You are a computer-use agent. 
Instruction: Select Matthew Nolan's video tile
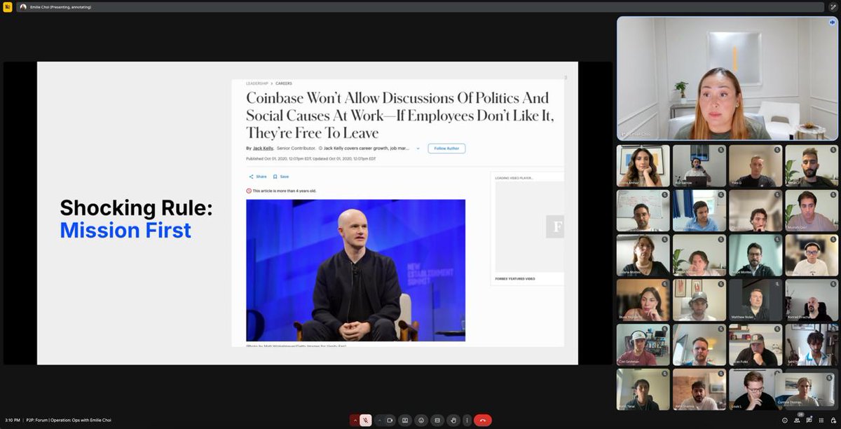coord(755,300)
